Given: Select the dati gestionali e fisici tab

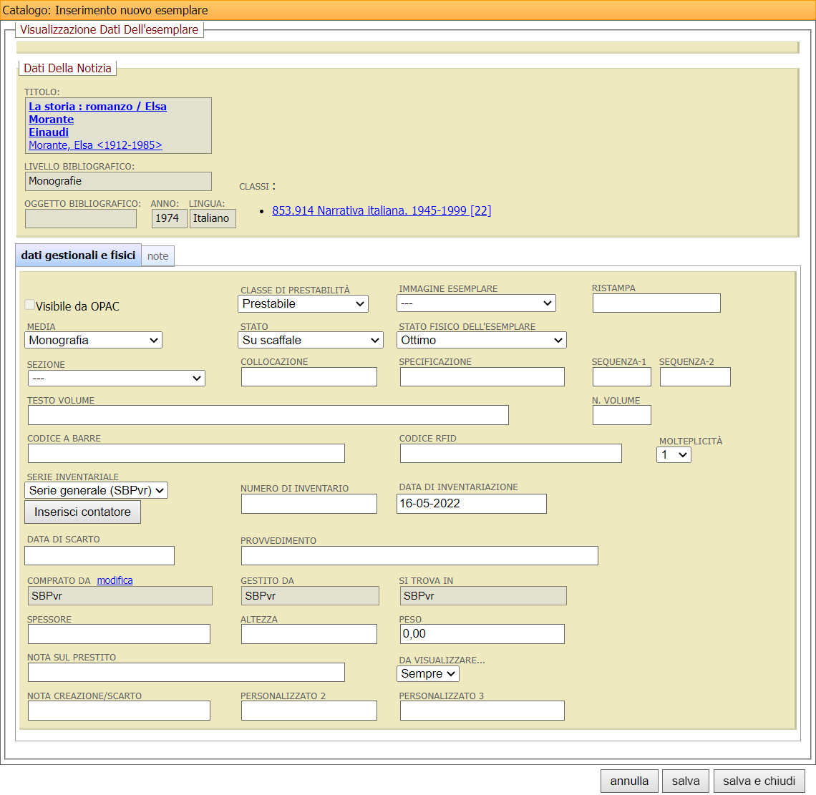Looking at the screenshot, I should 78,255.
